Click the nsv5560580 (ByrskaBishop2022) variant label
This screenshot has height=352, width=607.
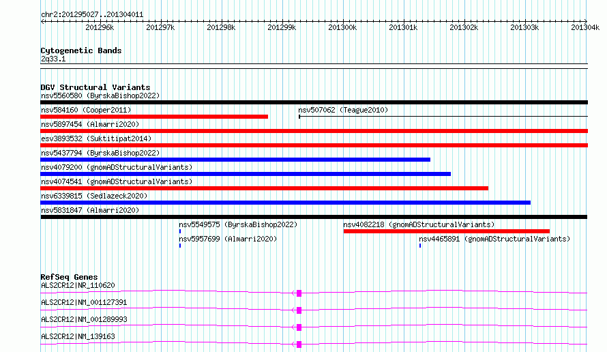[100, 96]
